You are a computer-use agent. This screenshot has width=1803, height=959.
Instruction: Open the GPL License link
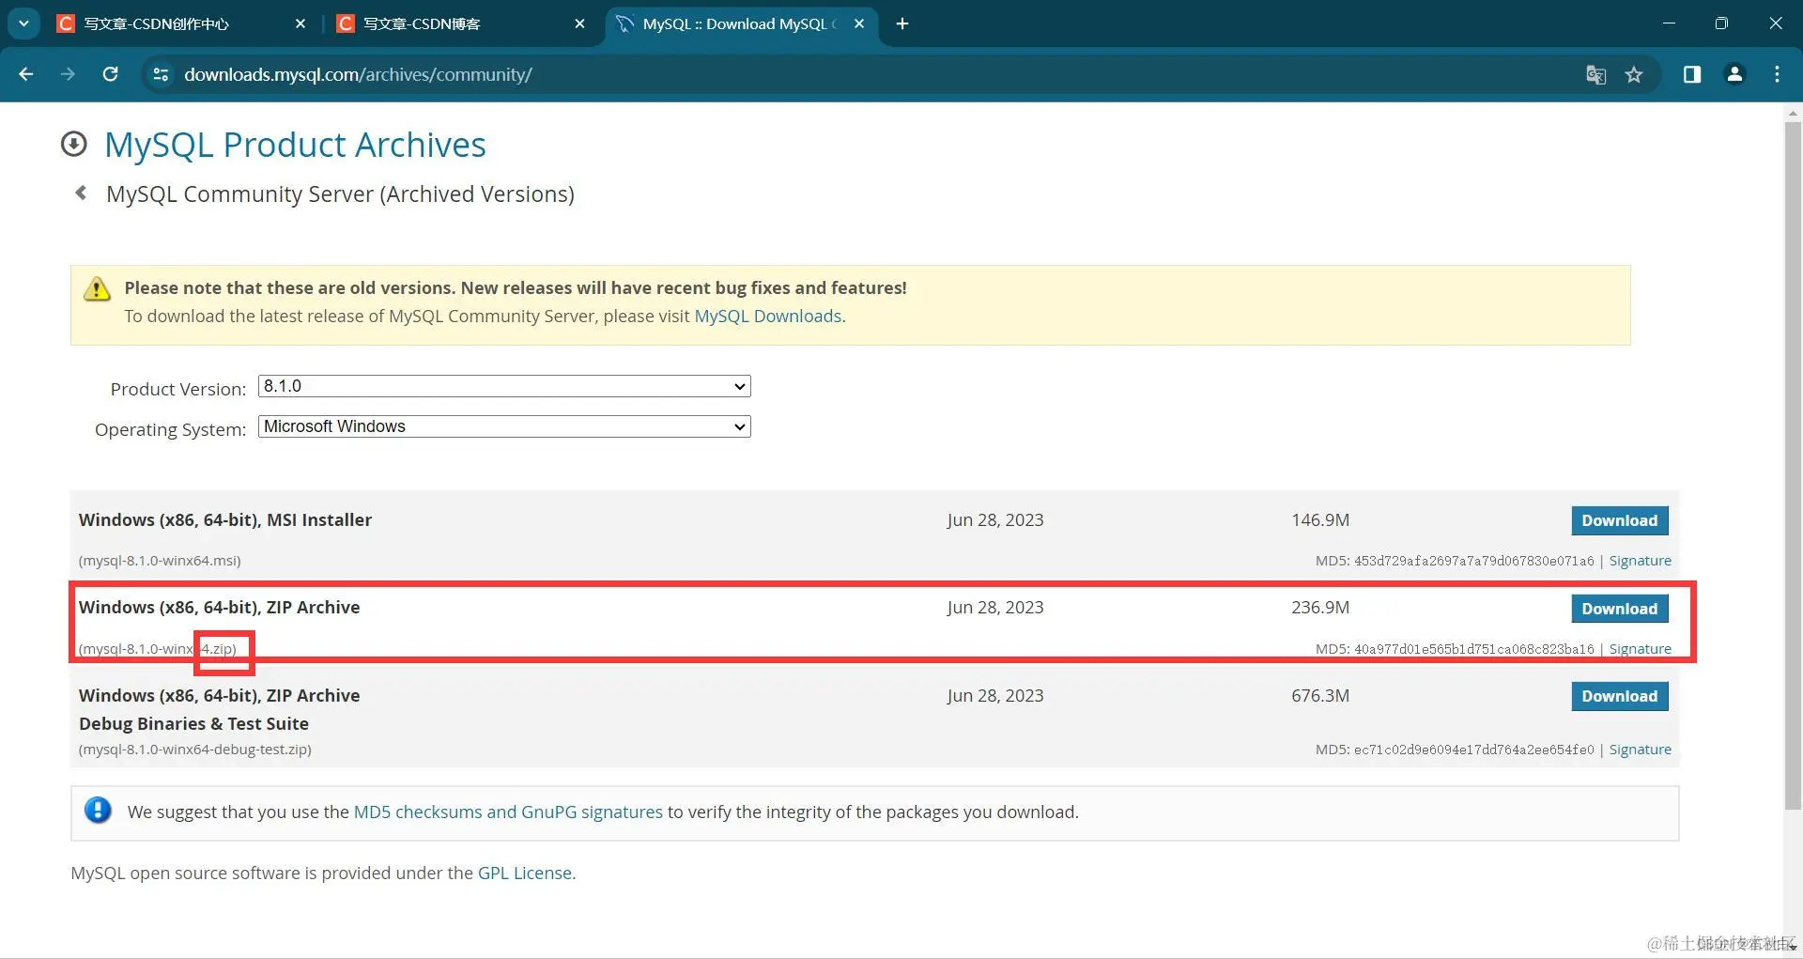[x=524, y=874]
